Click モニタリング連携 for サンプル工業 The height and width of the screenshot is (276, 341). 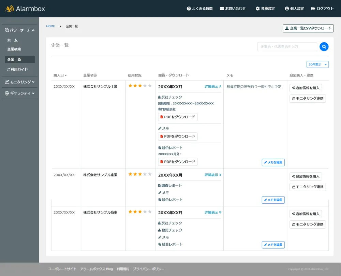click(x=308, y=98)
